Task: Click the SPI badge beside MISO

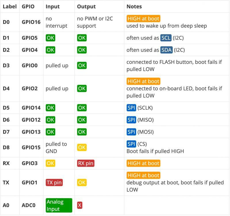Action: (131, 120)
